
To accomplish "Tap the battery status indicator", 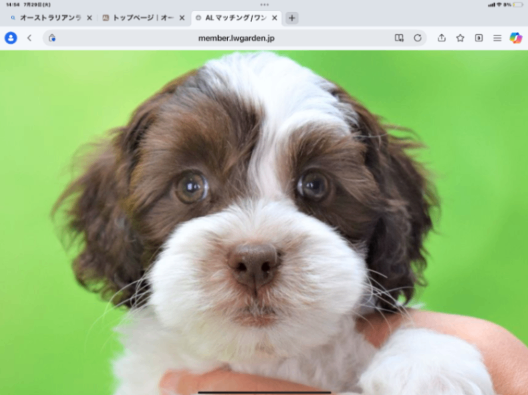I will tap(517, 5).
